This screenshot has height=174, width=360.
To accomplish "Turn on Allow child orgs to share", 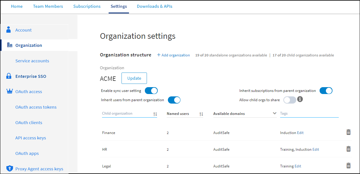I will (x=290, y=100).
